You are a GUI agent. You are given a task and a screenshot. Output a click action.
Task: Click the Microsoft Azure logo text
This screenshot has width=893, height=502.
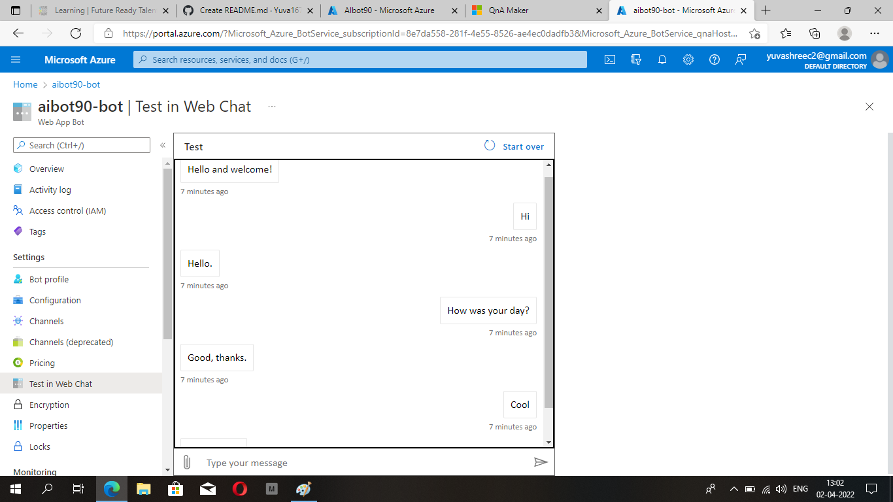(x=80, y=59)
